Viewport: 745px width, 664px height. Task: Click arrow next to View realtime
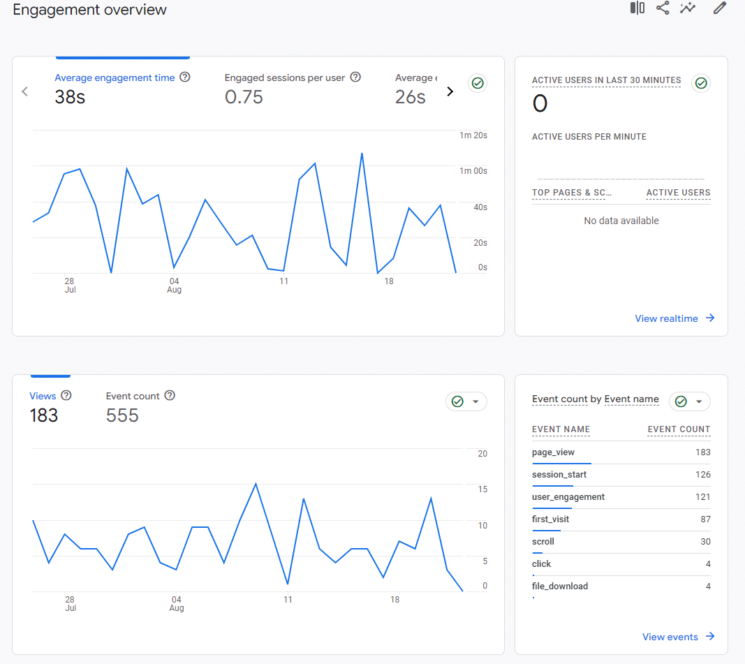[x=710, y=318]
